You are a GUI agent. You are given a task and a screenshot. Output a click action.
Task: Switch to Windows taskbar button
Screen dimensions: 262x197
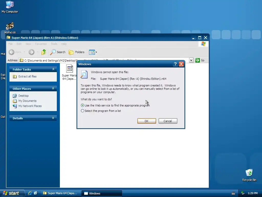point(102,193)
